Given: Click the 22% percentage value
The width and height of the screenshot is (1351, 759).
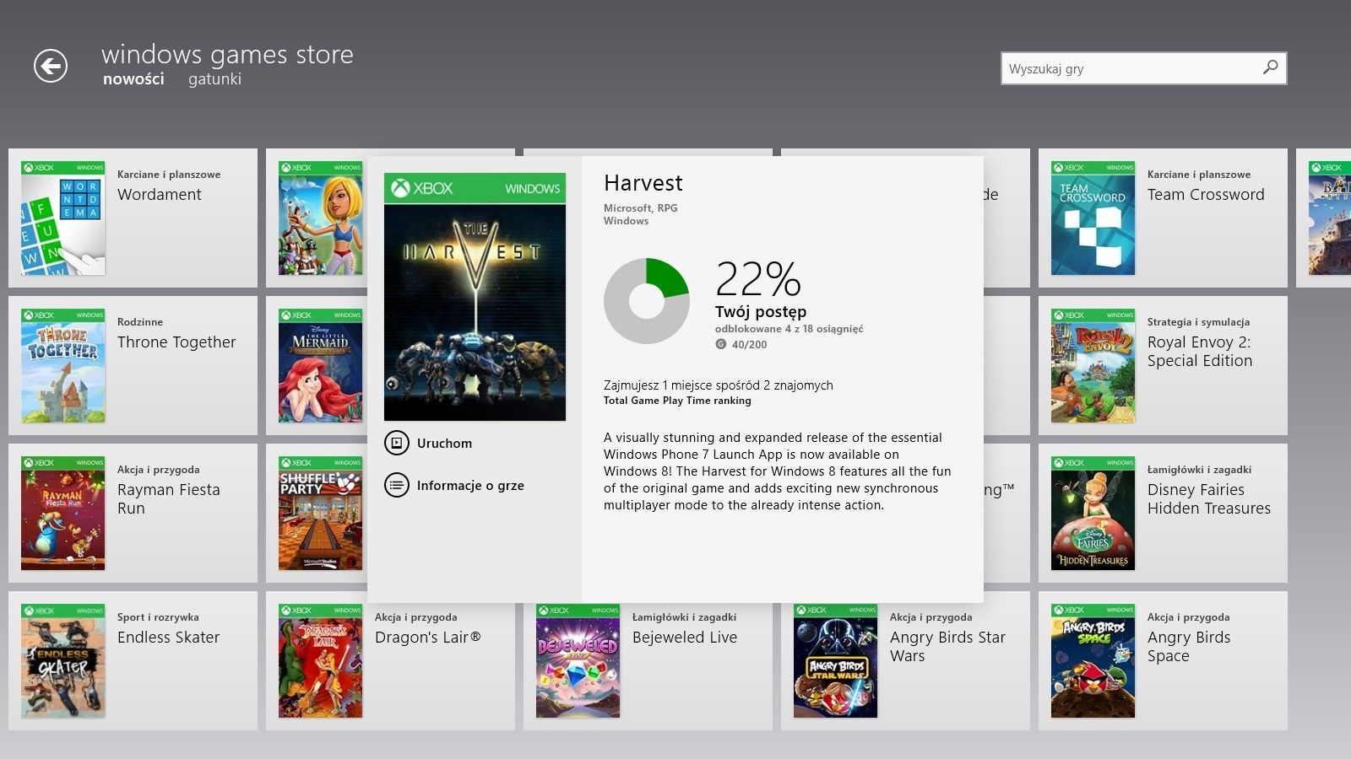Looking at the screenshot, I should [x=758, y=278].
